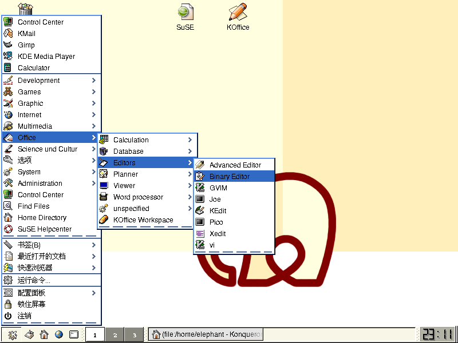Click the KDE Media Player icon
458x343 pixels.
coord(8,56)
